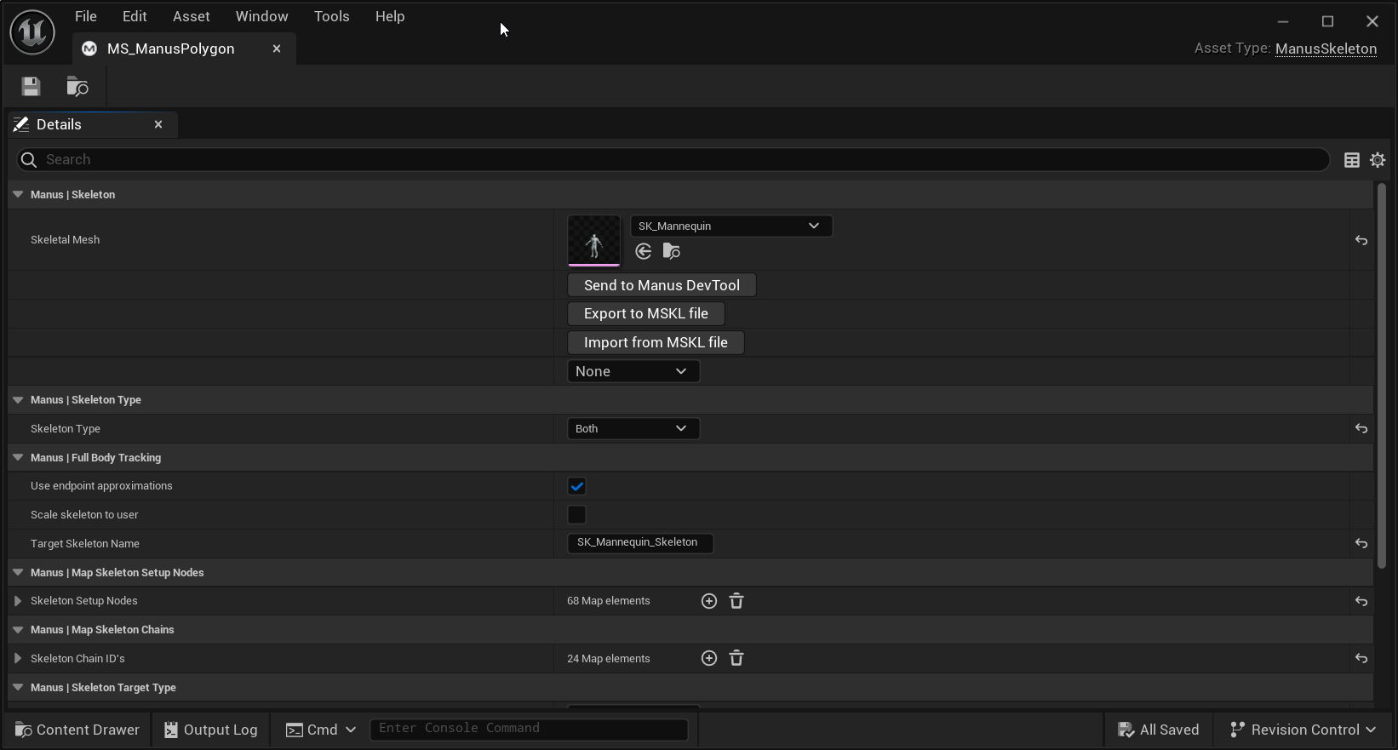Image resolution: width=1398 pixels, height=750 pixels.
Task: Add element to Skeleton Setup Nodes map
Action: (708, 601)
